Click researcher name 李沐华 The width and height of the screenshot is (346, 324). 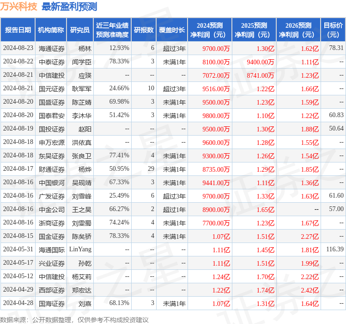pos(82,116)
